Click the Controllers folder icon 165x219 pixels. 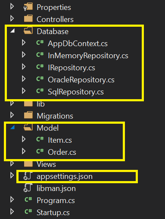(x=28, y=19)
